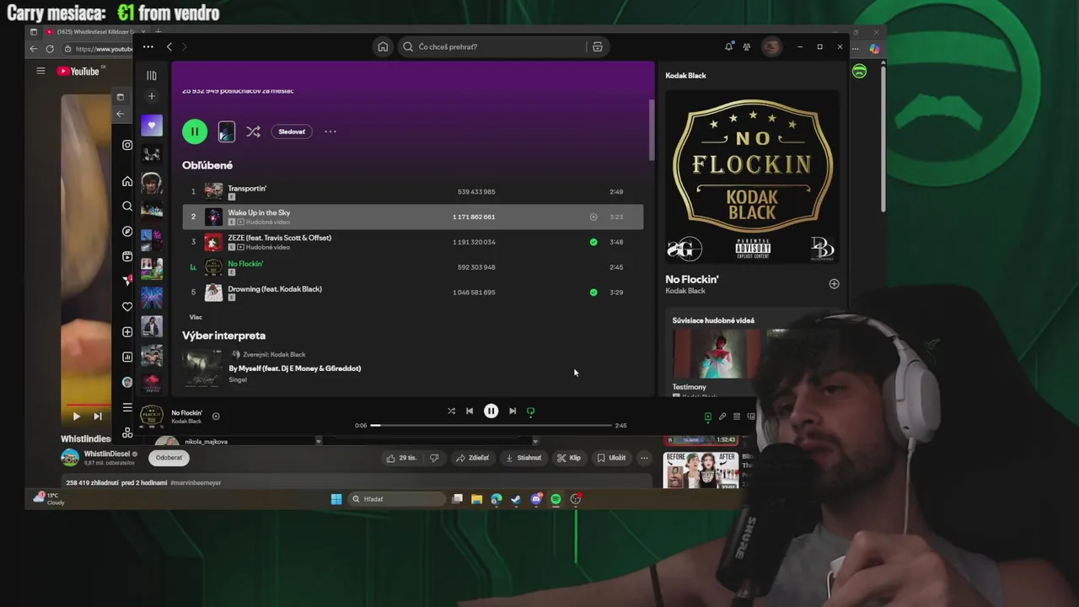
Task: Open the Testimony related music video
Action: [x=715, y=354]
